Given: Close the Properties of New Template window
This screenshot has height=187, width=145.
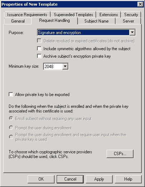Looking at the screenshot, I should [140, 4].
